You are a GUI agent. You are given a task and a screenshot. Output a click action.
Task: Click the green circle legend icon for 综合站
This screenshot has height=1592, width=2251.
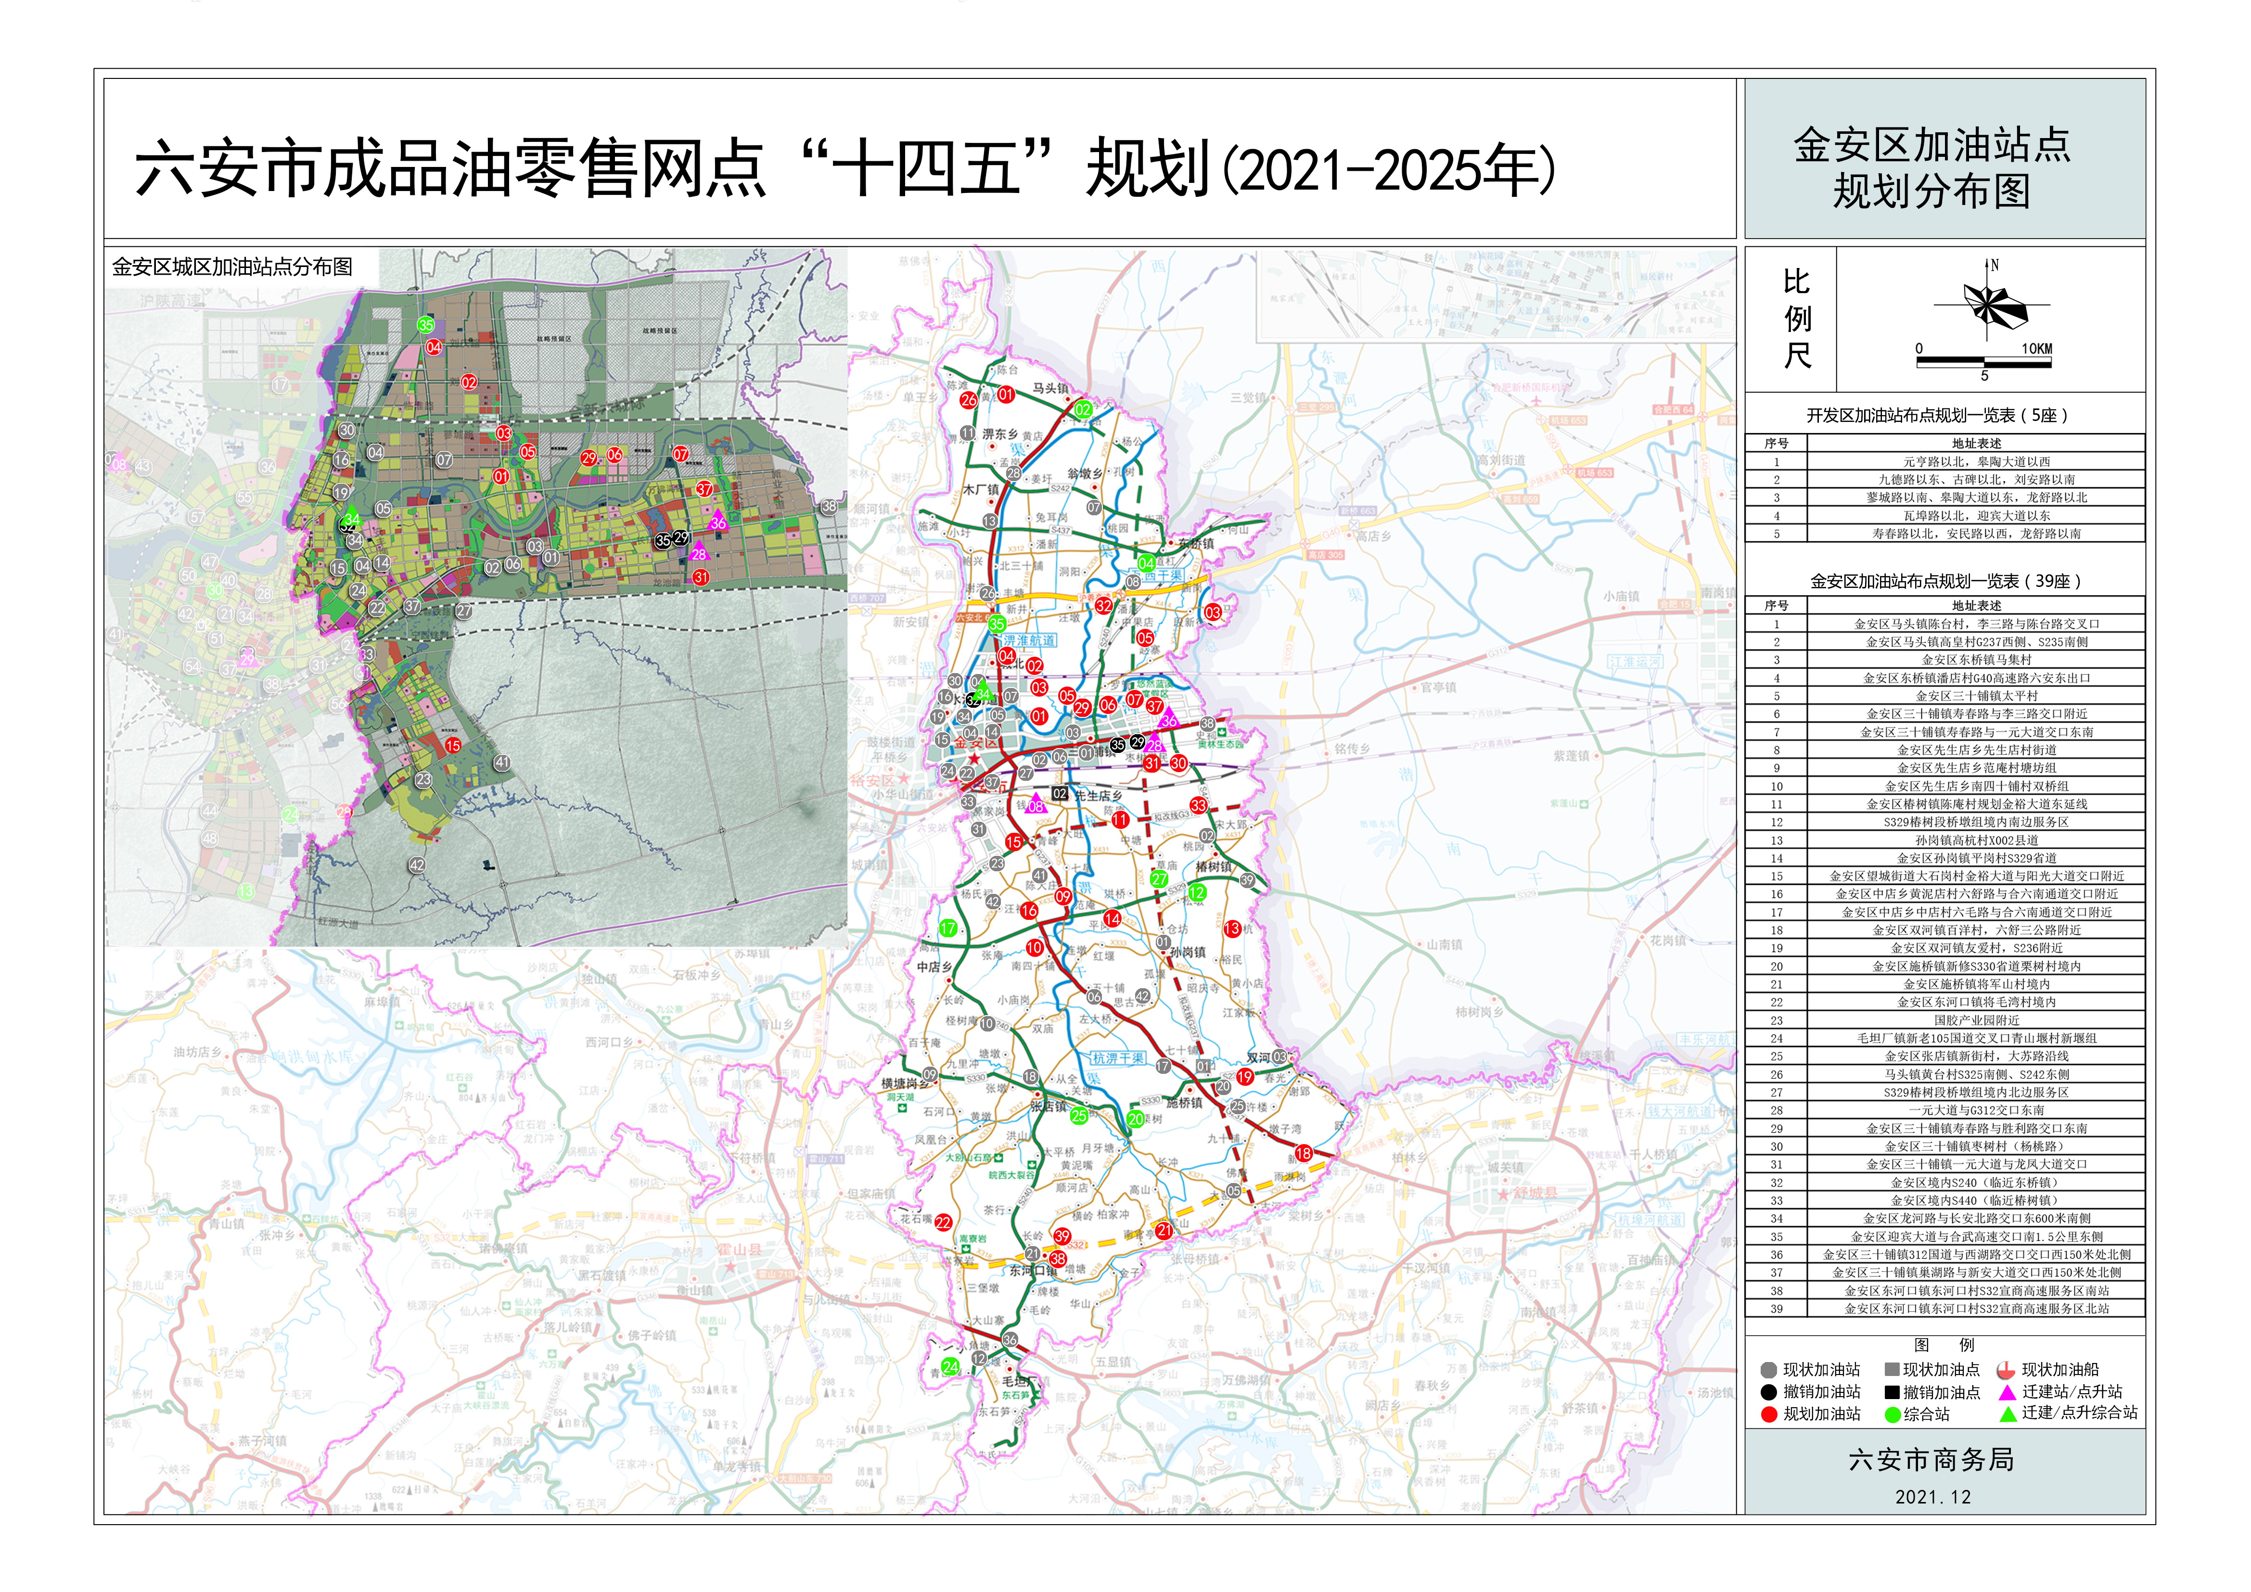pos(1892,1414)
